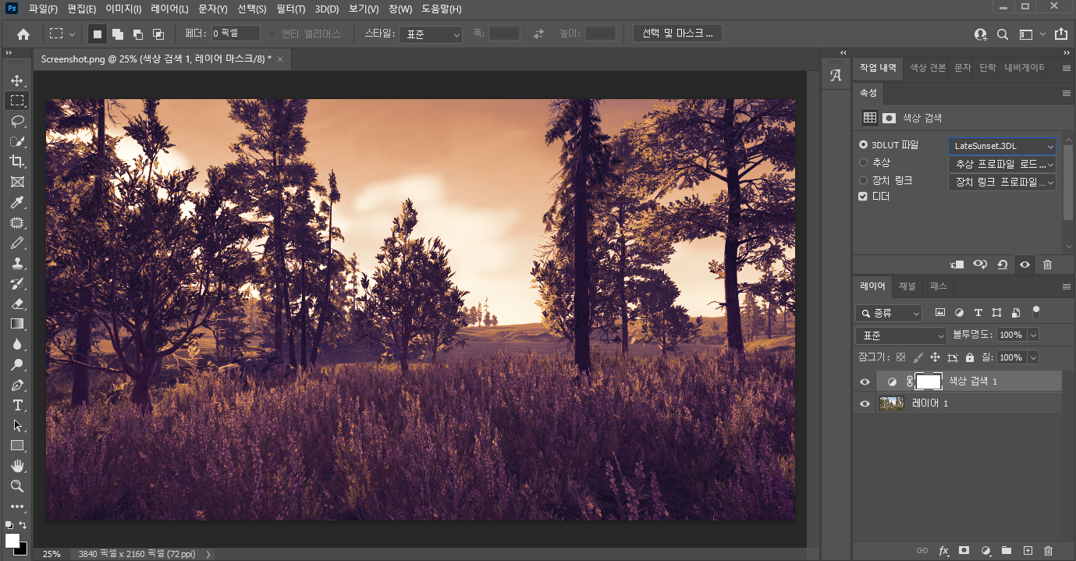Hide the 색상 검색 1 layer
1076x561 pixels.
pyautogui.click(x=865, y=382)
